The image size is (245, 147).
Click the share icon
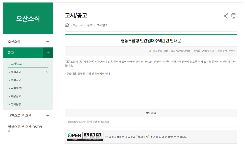click(226, 16)
